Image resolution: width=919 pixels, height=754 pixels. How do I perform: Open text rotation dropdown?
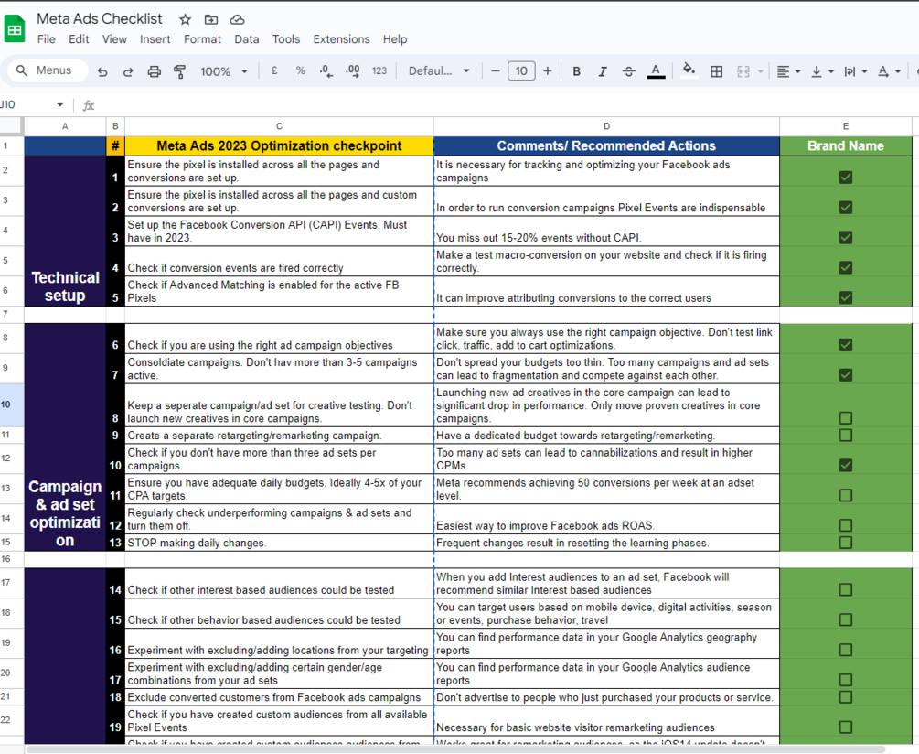click(x=889, y=71)
